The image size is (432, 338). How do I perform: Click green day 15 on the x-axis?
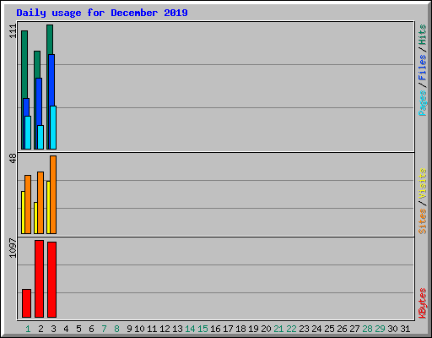tap(202, 329)
